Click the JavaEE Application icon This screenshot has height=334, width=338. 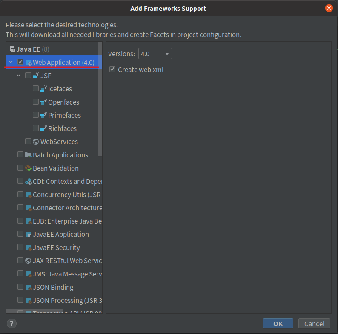(x=28, y=235)
